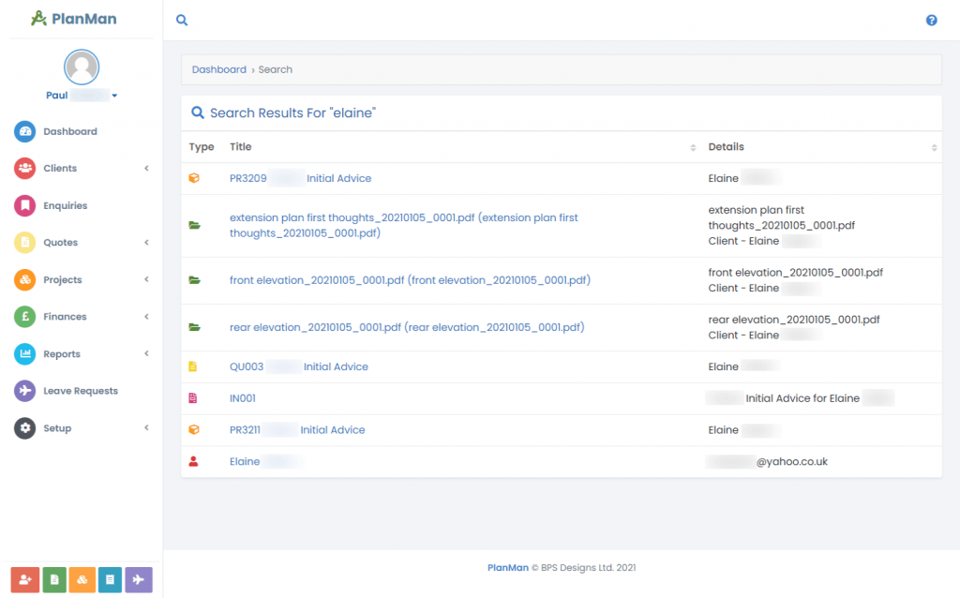The width and height of the screenshot is (960, 598).
Task: Click the Reports chart icon
Action: [x=25, y=353]
